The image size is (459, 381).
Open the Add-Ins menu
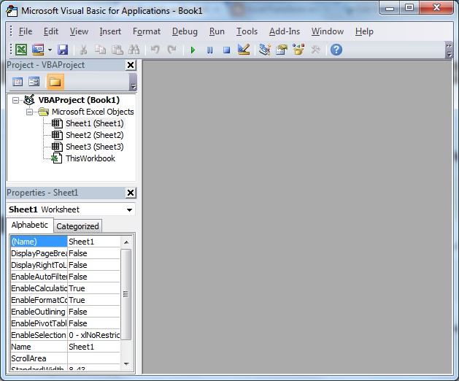[x=285, y=31]
